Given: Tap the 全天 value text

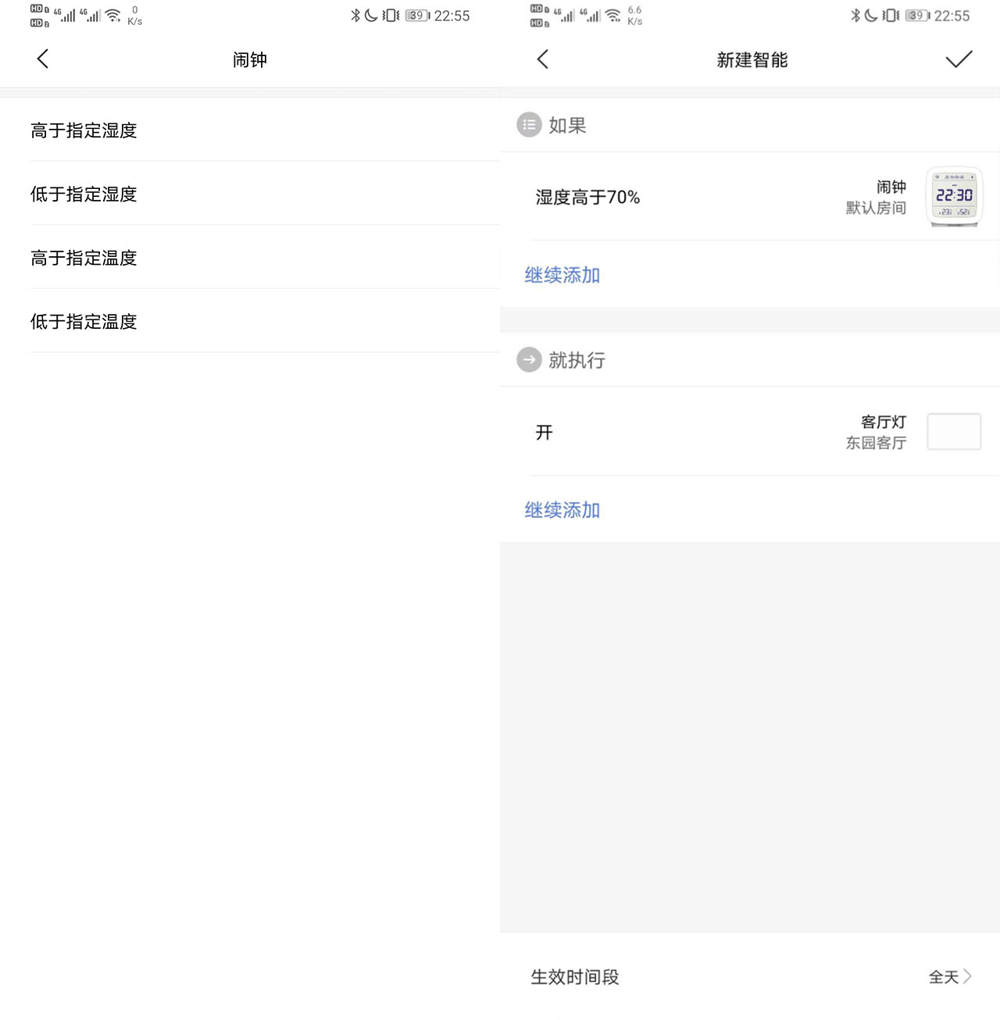Looking at the screenshot, I should coord(943,977).
